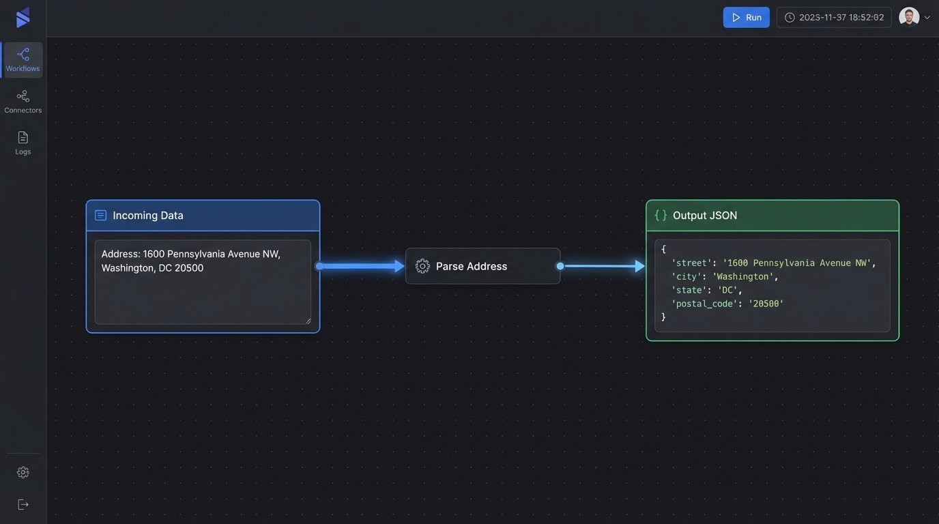Click the text icon on the Incoming Data header
The height and width of the screenshot is (524, 939).
coord(100,214)
